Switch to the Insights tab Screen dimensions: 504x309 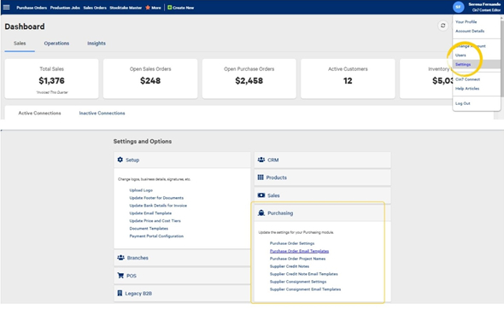tap(97, 44)
